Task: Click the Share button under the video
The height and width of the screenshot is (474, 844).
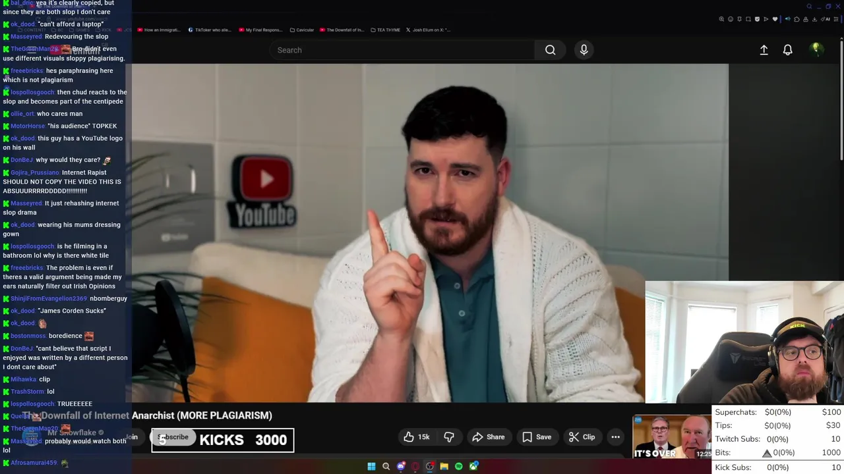Action: [489, 437]
